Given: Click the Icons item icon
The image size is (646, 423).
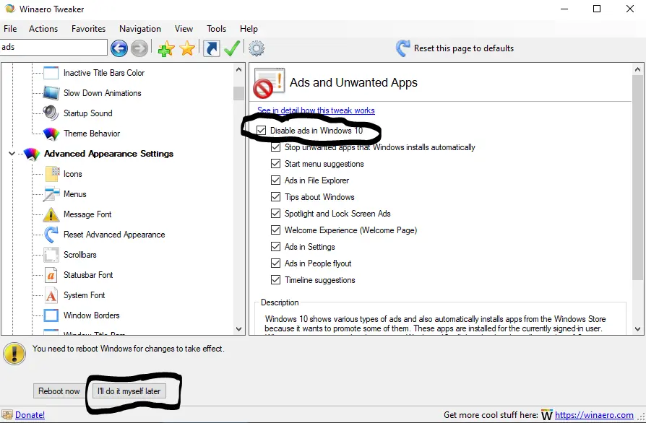Looking at the screenshot, I should pyautogui.click(x=51, y=174).
